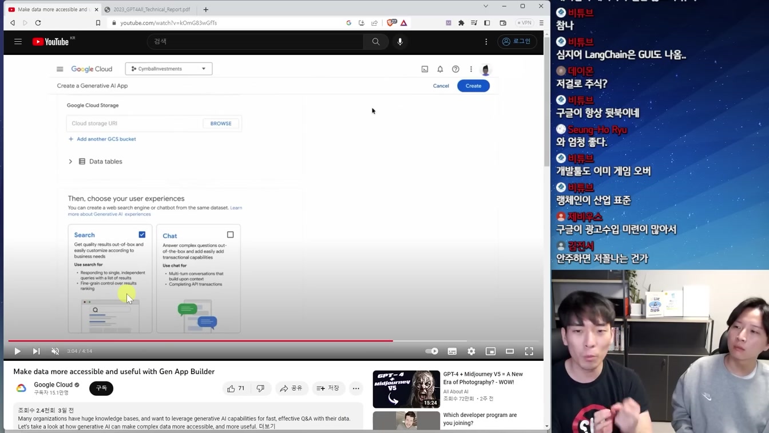
Task: Click the All About AI channel name
Action: click(455, 392)
